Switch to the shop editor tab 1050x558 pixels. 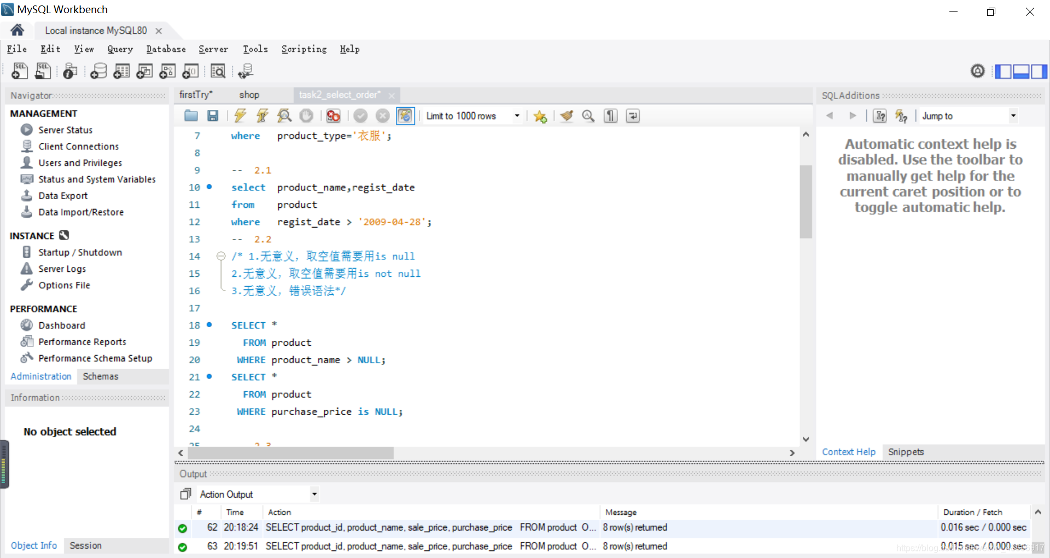(249, 94)
